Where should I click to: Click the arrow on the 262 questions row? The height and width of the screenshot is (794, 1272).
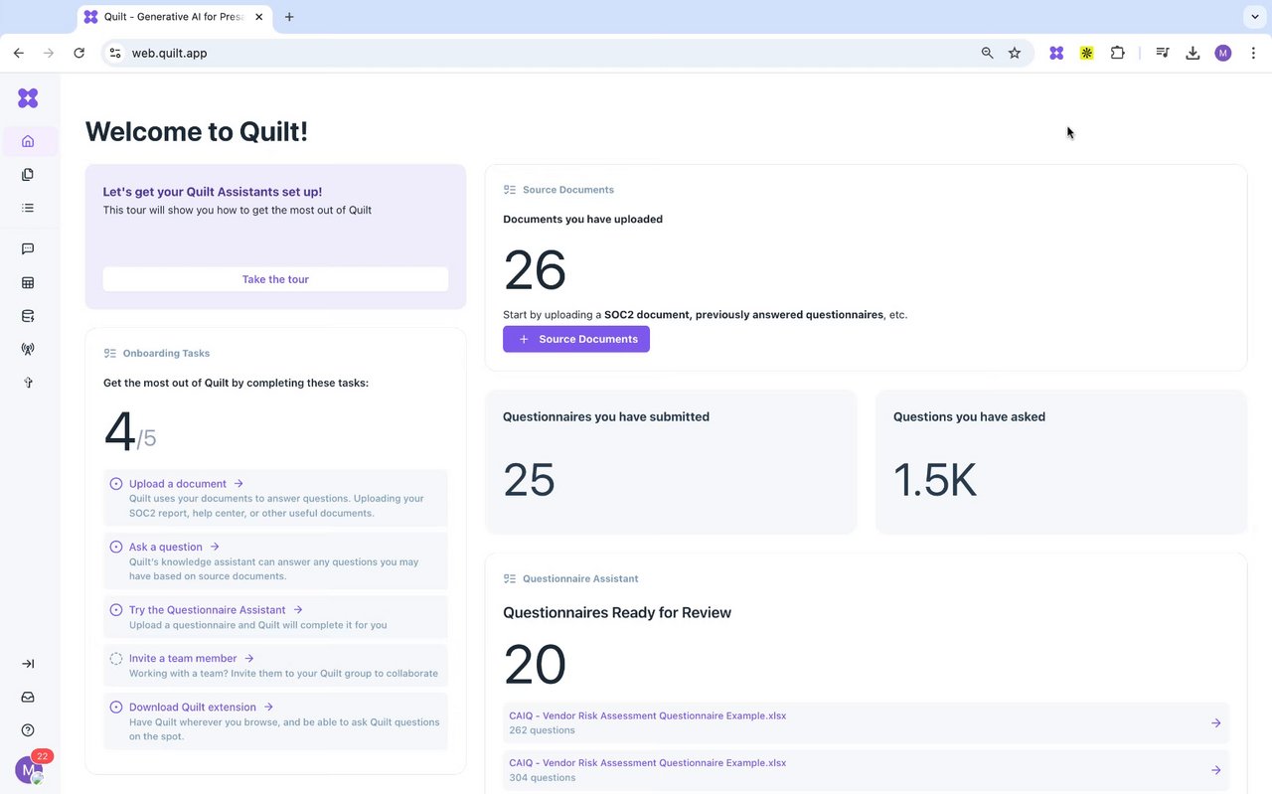1216,722
